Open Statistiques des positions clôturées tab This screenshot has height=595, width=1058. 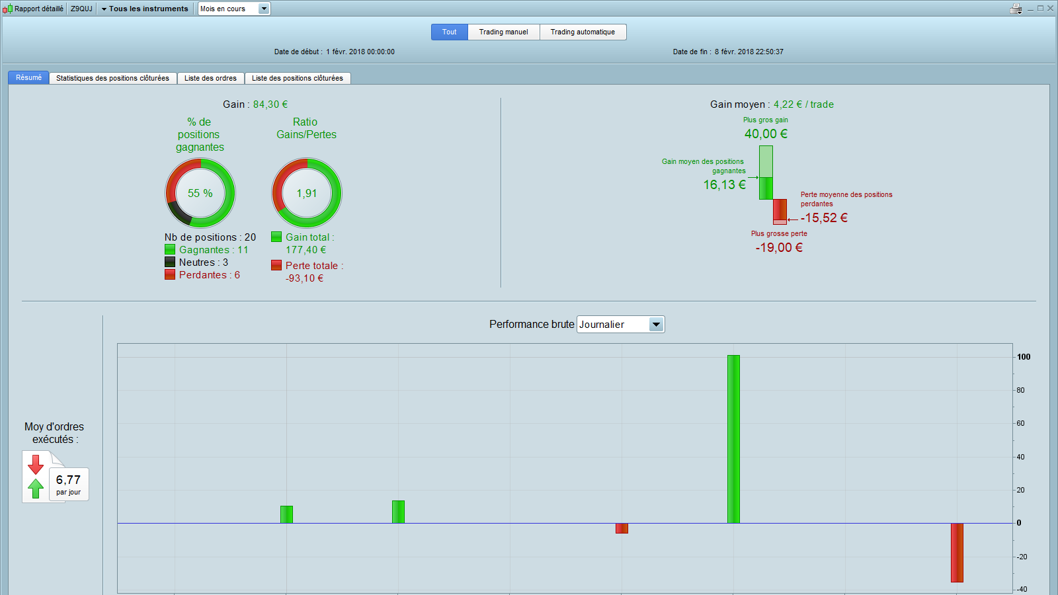112,78
